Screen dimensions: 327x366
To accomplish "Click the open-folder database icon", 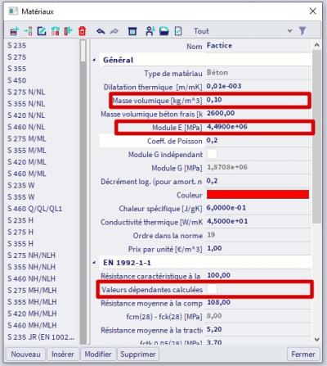I will (163, 31).
